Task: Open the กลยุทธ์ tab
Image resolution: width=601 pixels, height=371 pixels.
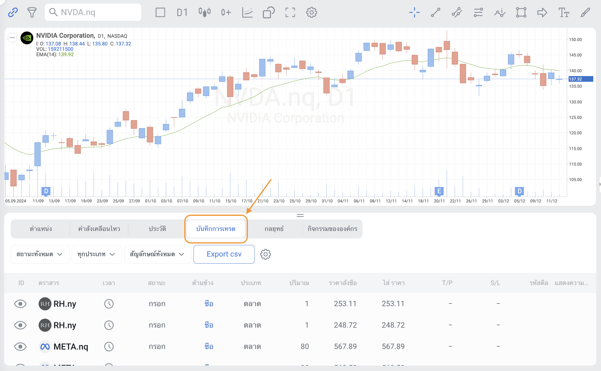Action: pyautogui.click(x=274, y=229)
